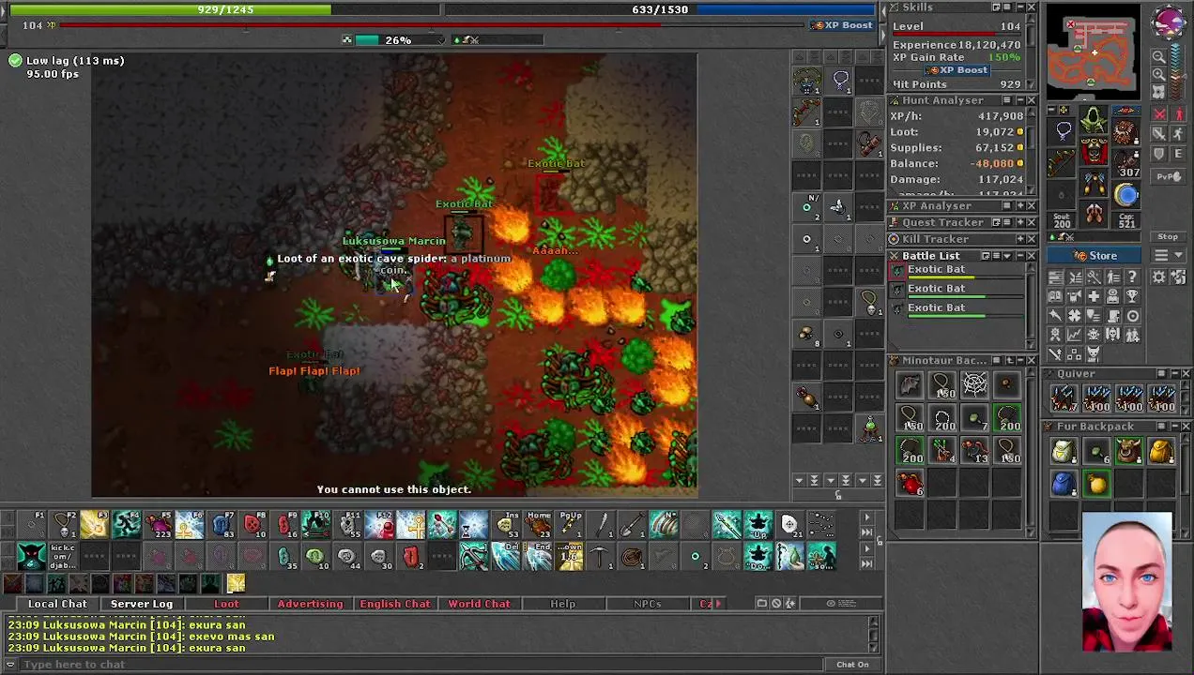
Task: Use the Home hotkey item with 23
Action: click(538, 524)
